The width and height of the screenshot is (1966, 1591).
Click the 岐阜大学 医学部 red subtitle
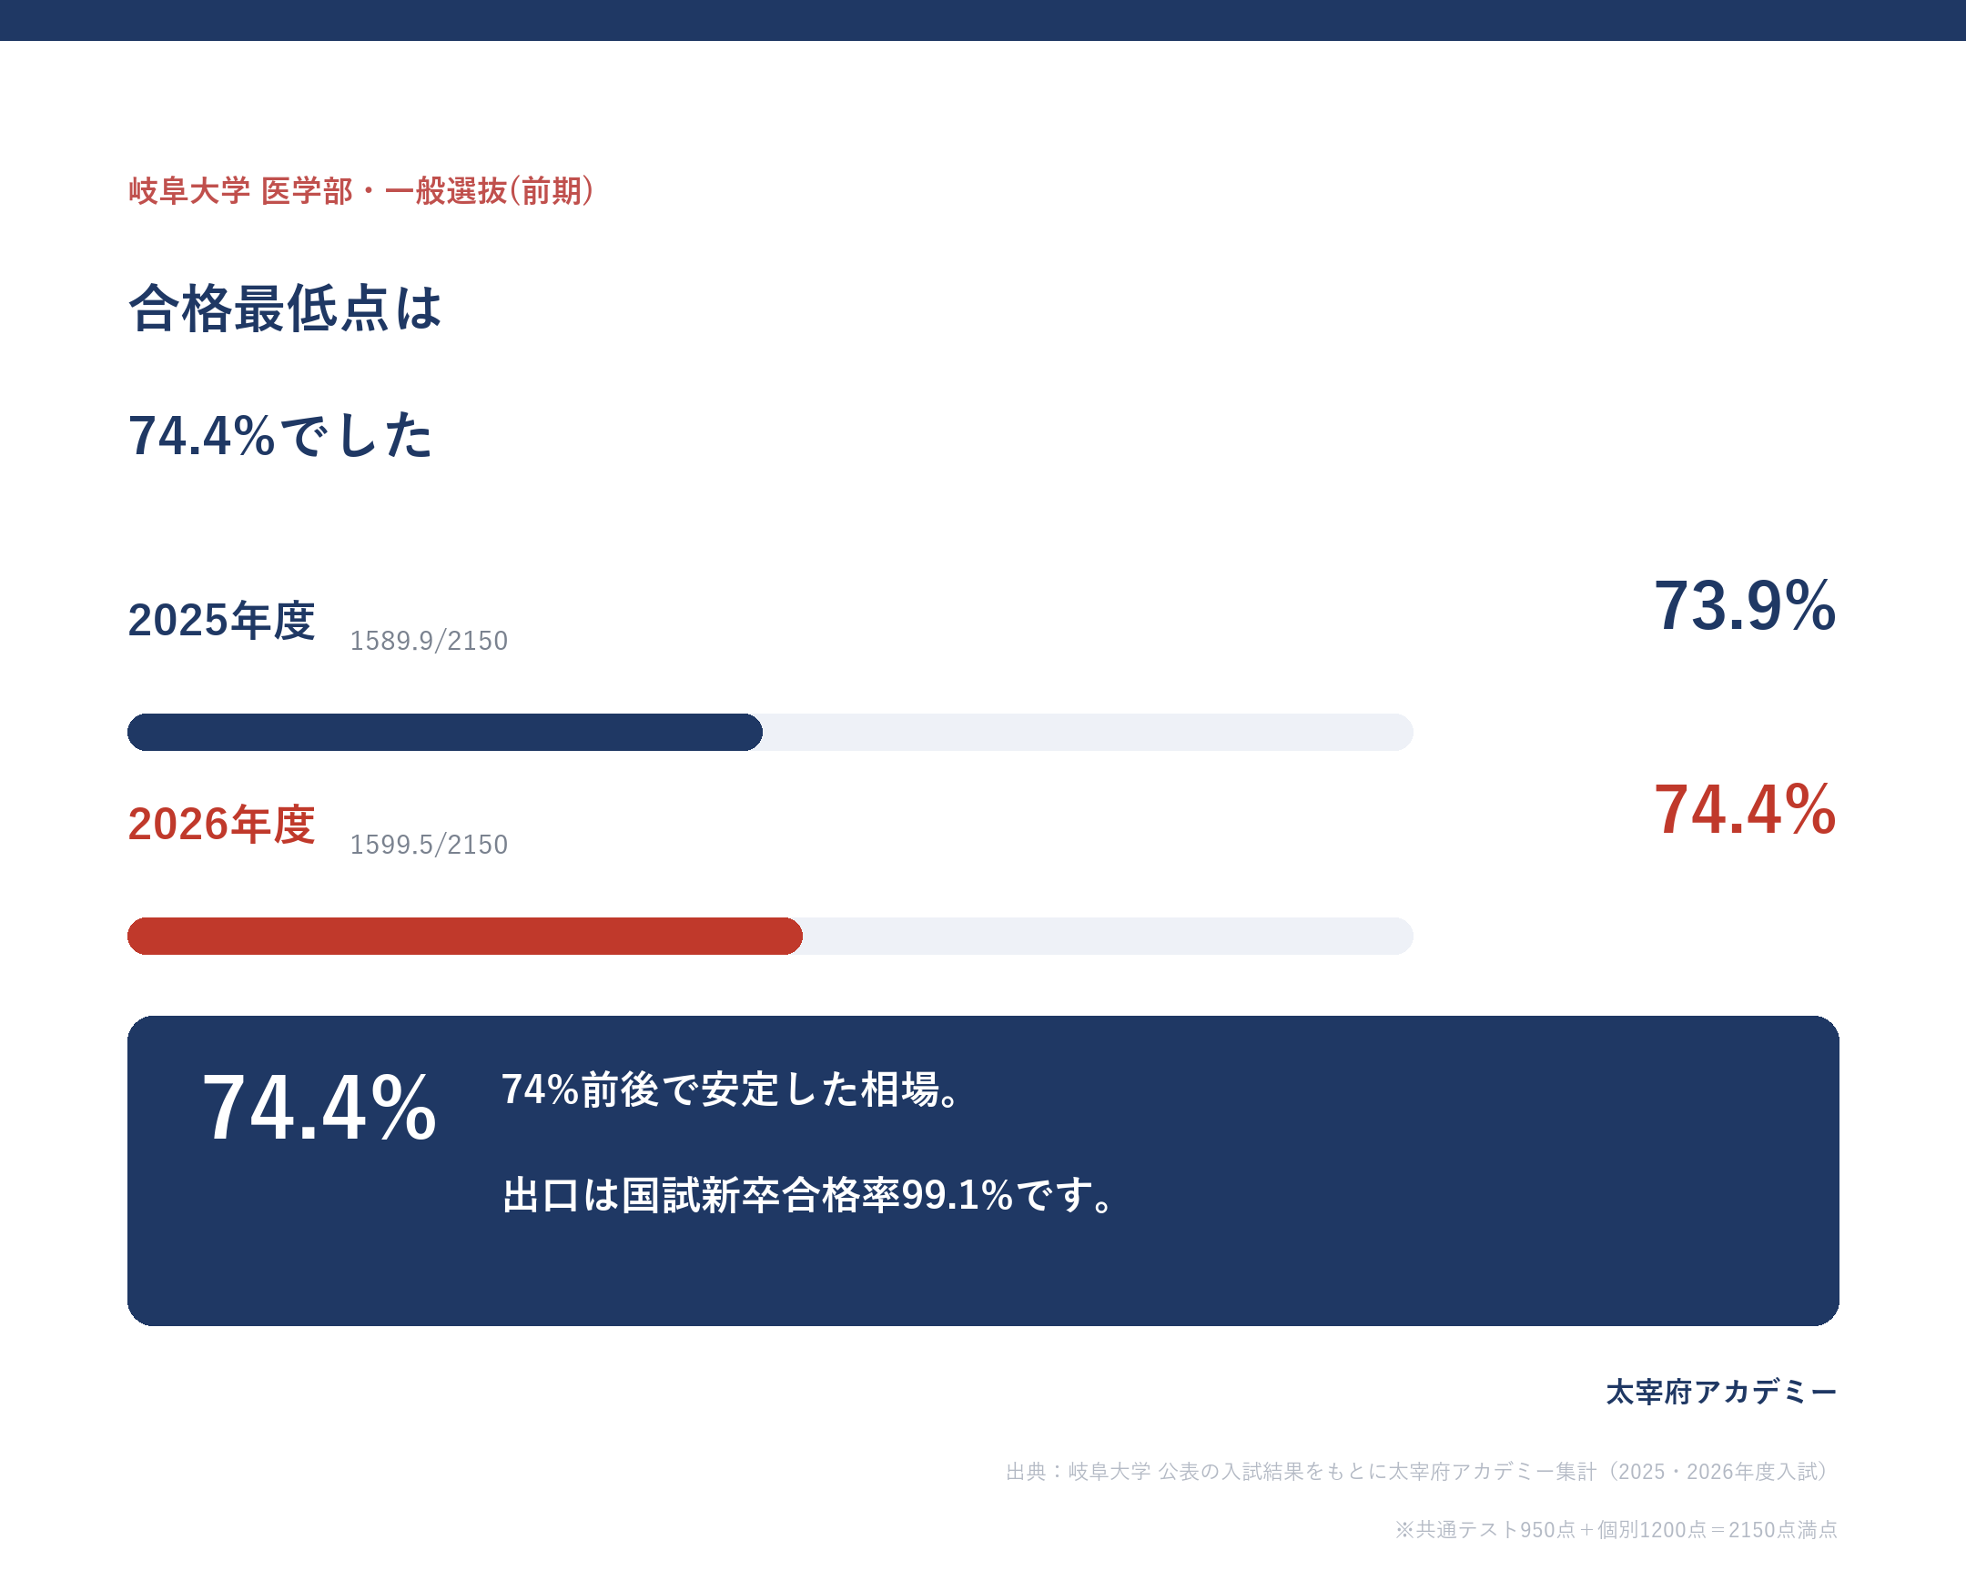(361, 190)
